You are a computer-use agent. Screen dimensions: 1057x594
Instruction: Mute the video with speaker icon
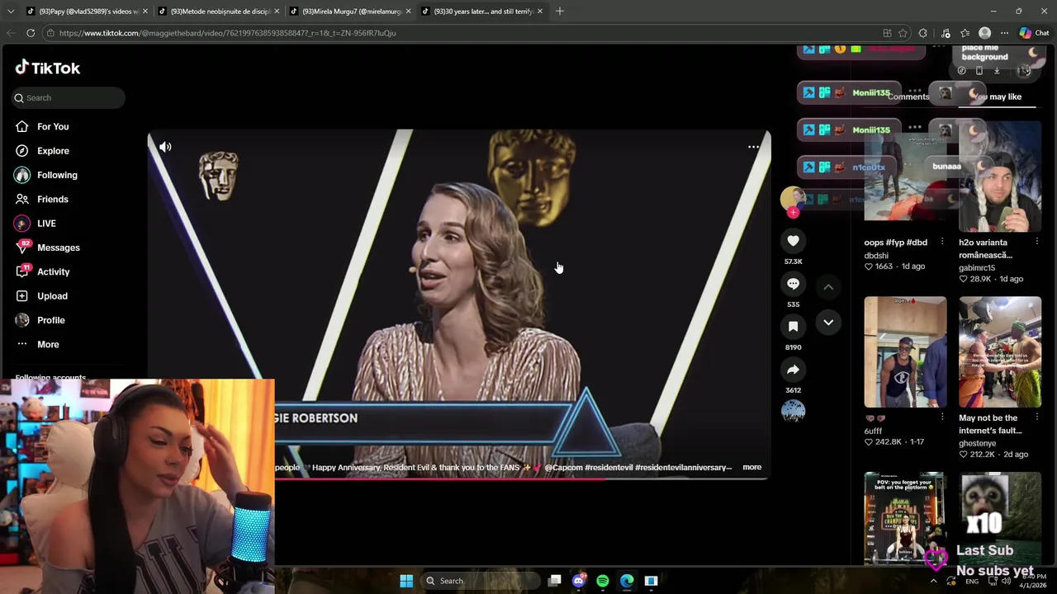(165, 147)
